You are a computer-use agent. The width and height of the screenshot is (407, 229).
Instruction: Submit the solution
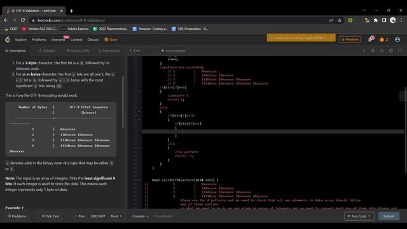[x=389, y=216]
